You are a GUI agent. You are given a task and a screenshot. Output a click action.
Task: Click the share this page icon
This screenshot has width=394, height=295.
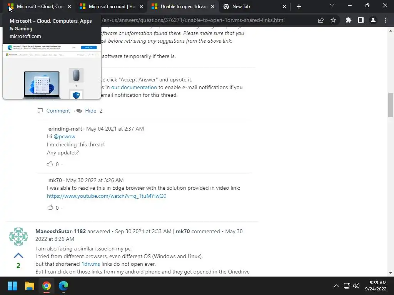point(321,20)
